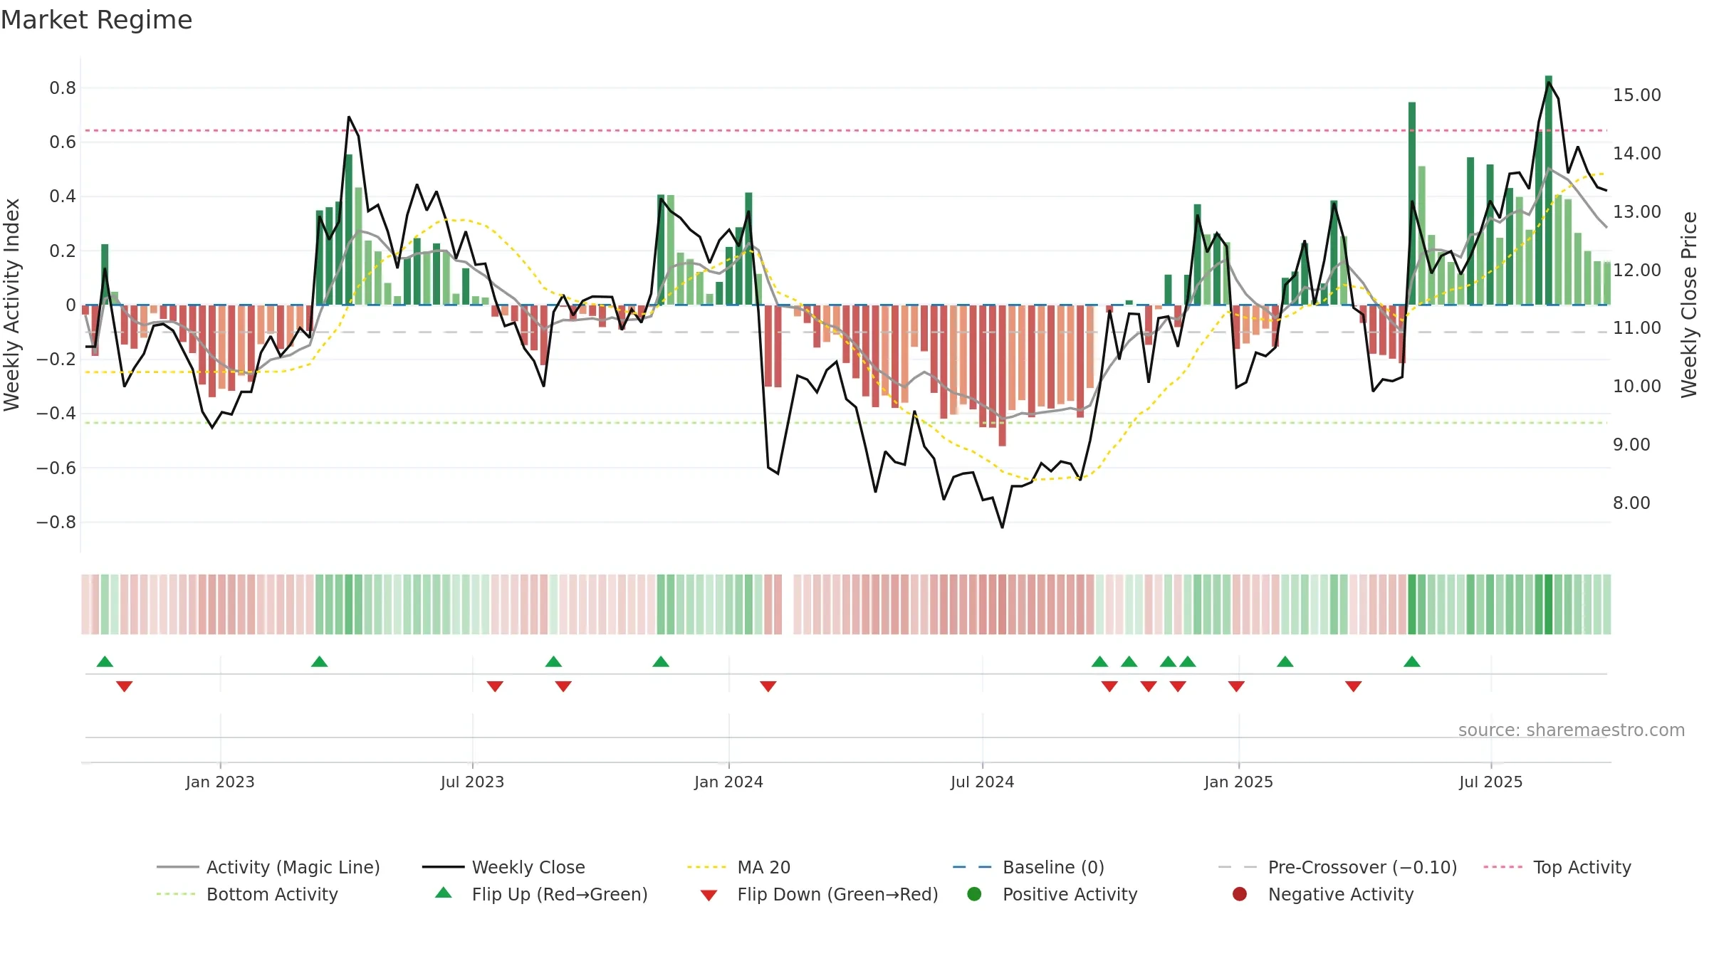Click the black Weekly Close legend line
This screenshot has width=1709, height=961.
(x=443, y=867)
